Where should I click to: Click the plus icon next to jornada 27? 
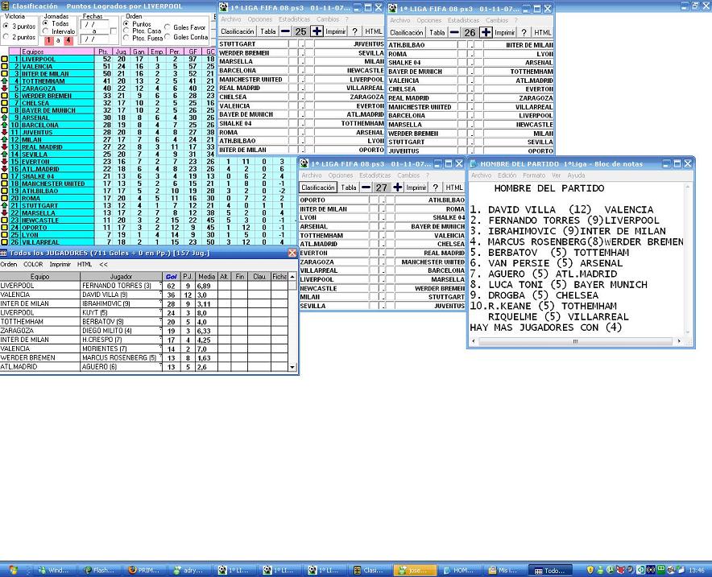pos(397,187)
